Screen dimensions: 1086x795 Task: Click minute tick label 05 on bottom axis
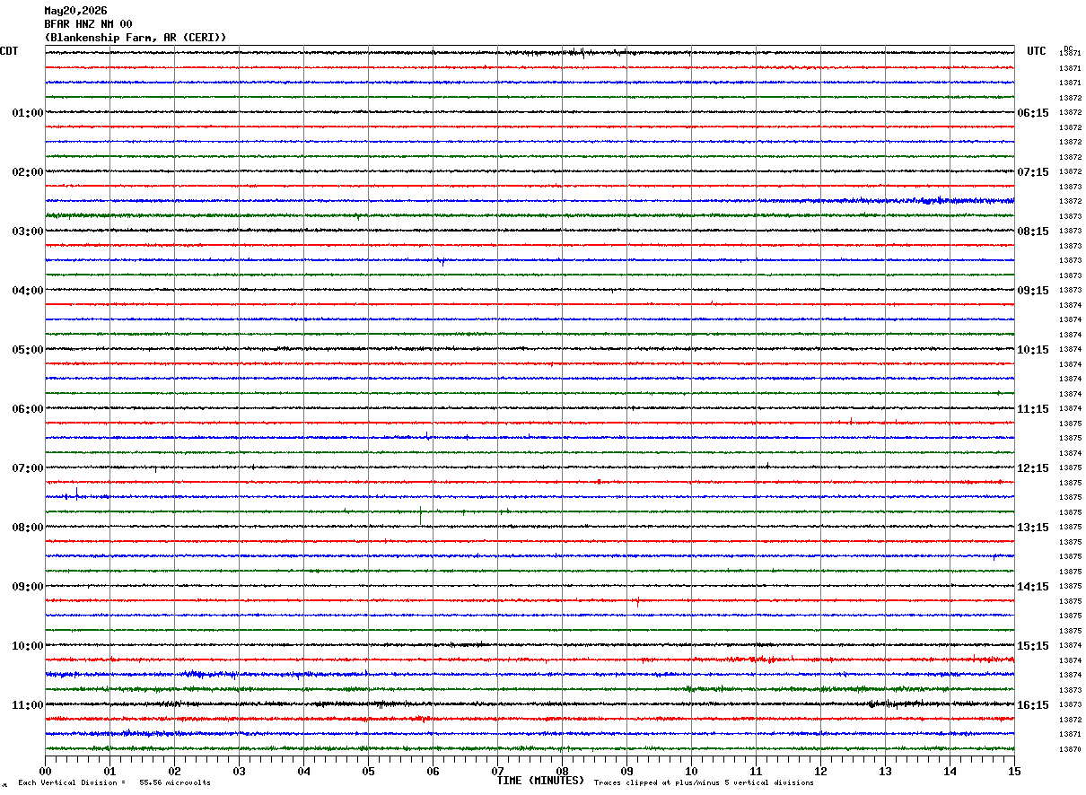coord(368,771)
